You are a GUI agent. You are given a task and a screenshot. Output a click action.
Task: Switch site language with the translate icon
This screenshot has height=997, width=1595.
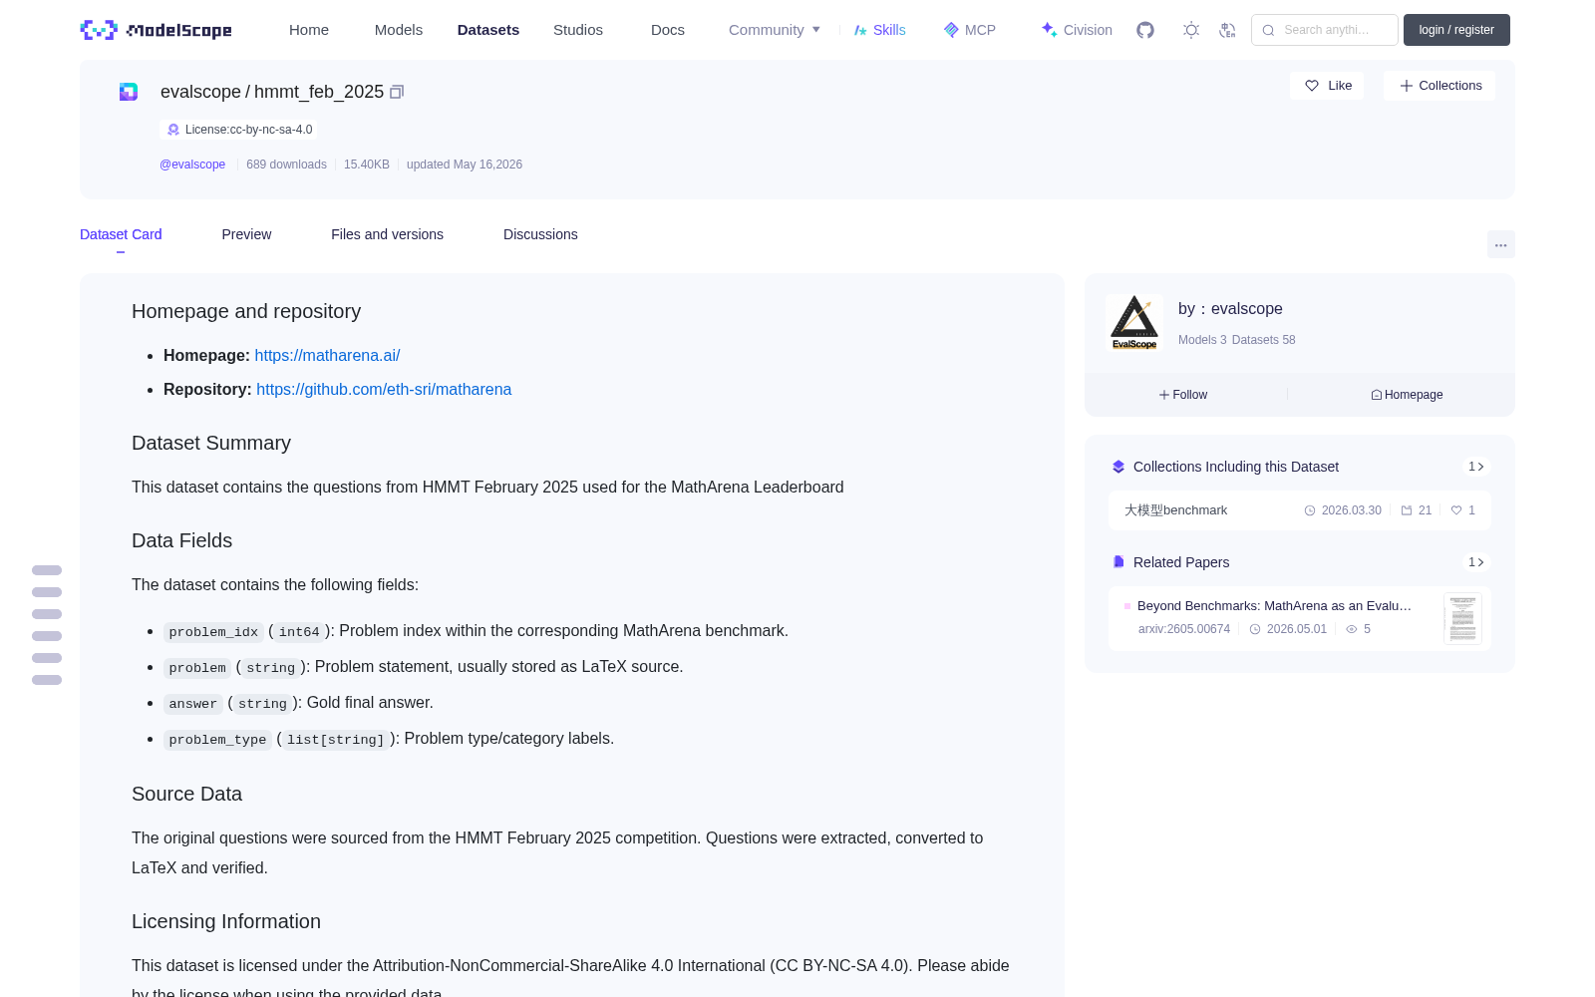[x=1227, y=30]
